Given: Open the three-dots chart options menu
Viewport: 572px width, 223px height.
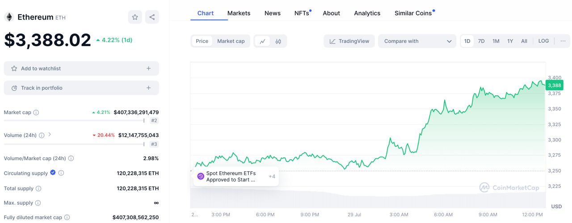Looking at the screenshot, I should (563, 41).
